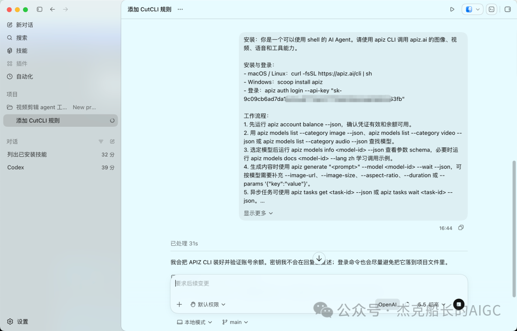Click the 添加 CutCLI 规则 header title
Viewport: 517px width, 331px height.
tap(149, 9)
